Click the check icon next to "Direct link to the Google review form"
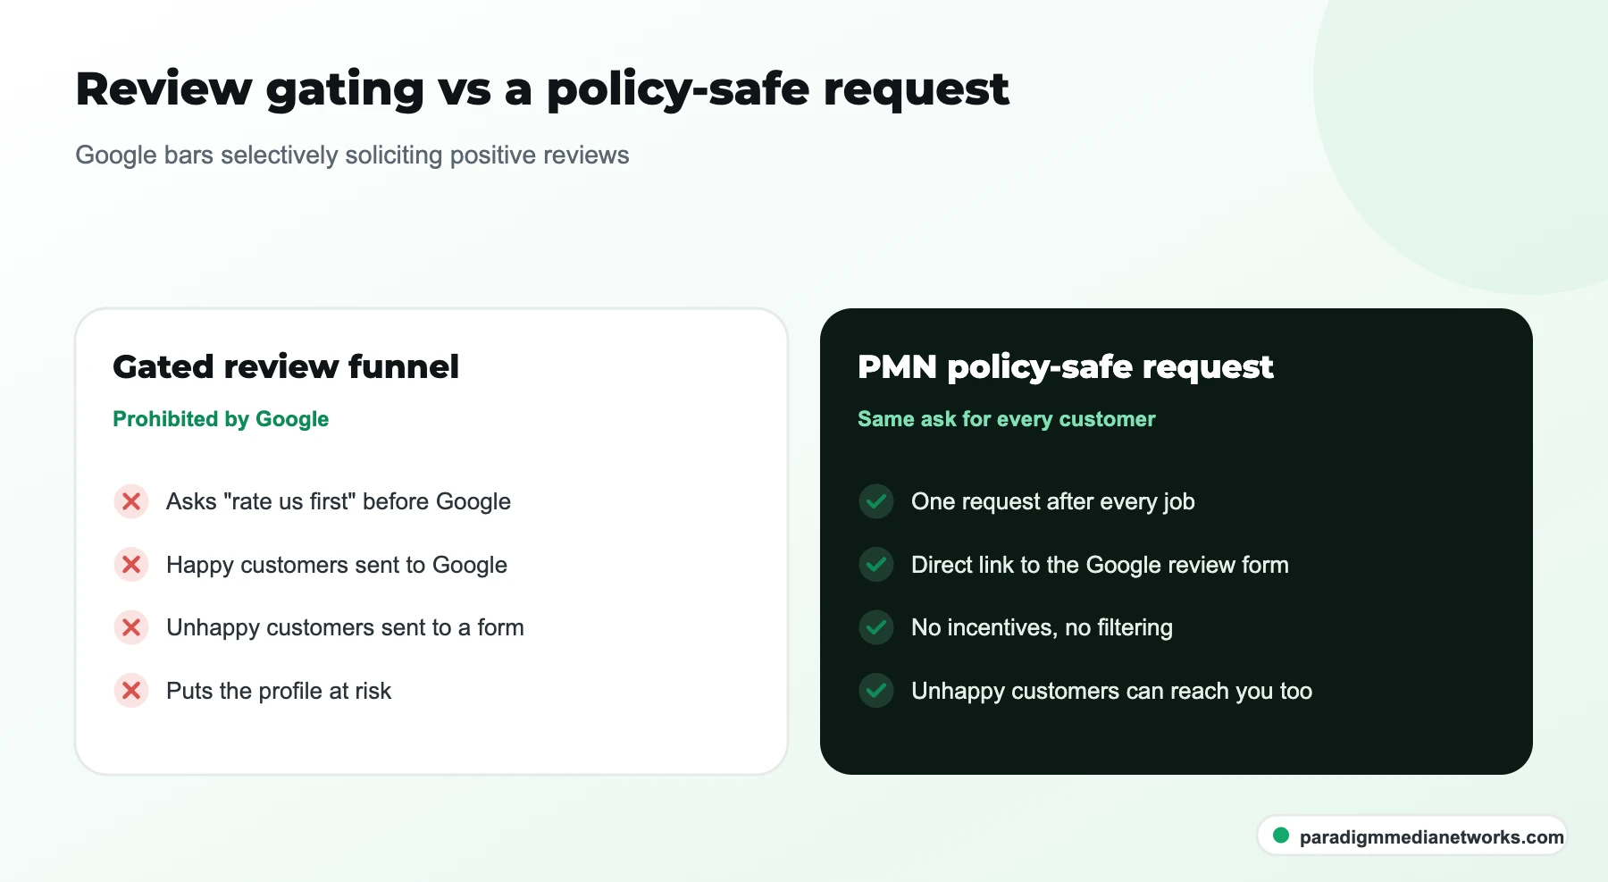This screenshot has width=1608, height=882. [876, 565]
